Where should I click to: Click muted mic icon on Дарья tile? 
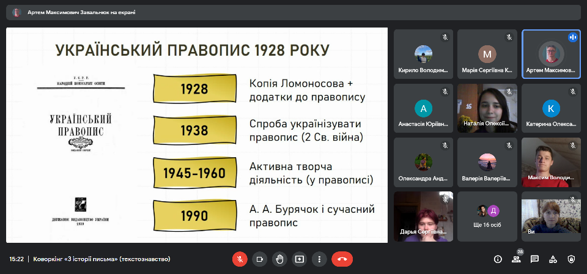tap(445, 199)
